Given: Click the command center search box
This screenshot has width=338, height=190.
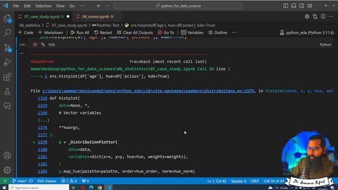Looking at the screenshot, I should (x=178, y=6).
